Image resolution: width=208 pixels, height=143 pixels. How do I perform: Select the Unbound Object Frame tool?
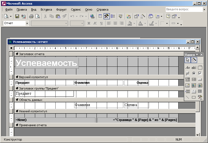click(x=194, y=85)
